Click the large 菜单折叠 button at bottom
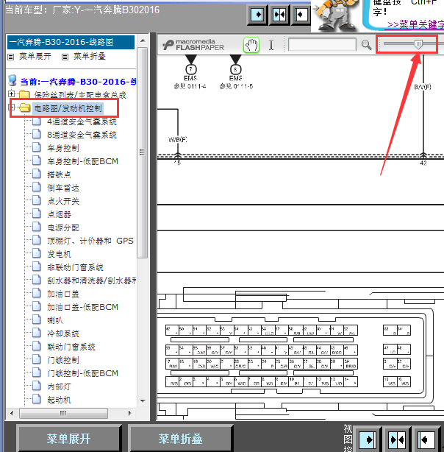Viewport: 444px width, 452px height. pyautogui.click(x=180, y=439)
